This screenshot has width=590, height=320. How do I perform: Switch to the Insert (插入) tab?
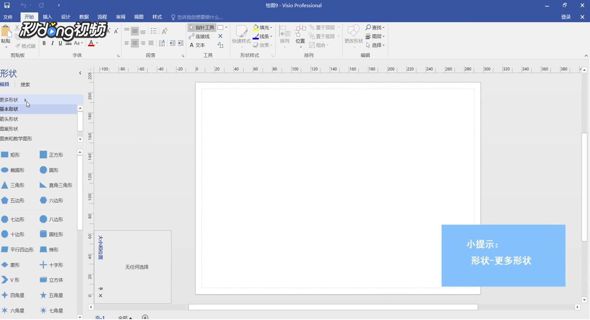coord(47,17)
